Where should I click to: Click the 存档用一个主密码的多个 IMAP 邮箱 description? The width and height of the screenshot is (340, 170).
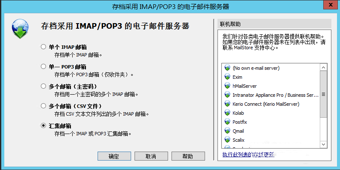point(96,94)
